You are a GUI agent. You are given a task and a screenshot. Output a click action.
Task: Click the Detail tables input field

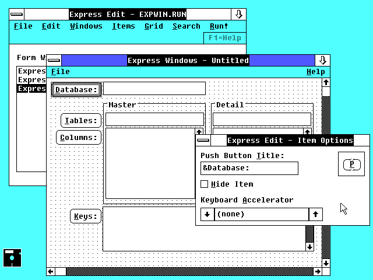(262, 119)
